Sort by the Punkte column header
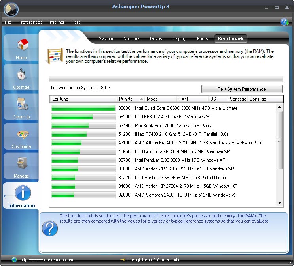This screenshot has height=266, width=294. 131,99
